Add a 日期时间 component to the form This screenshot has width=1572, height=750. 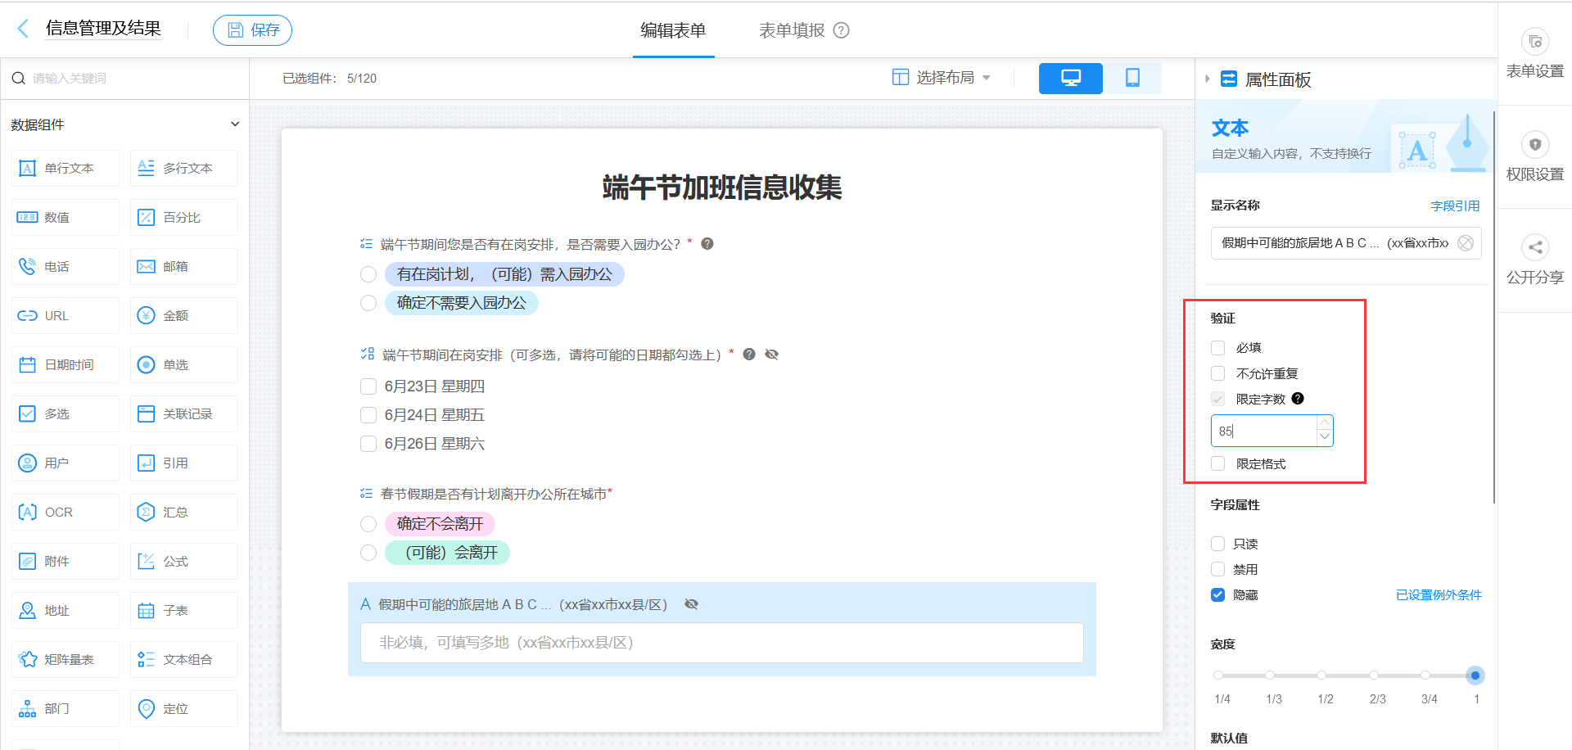point(65,364)
